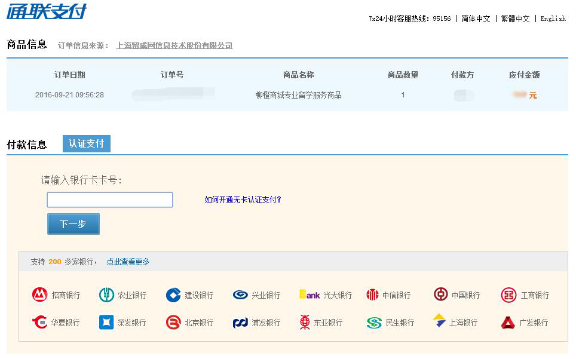This screenshot has width=576, height=359.
Task: Click the 华夏银行 bank name text
Action: click(65, 323)
